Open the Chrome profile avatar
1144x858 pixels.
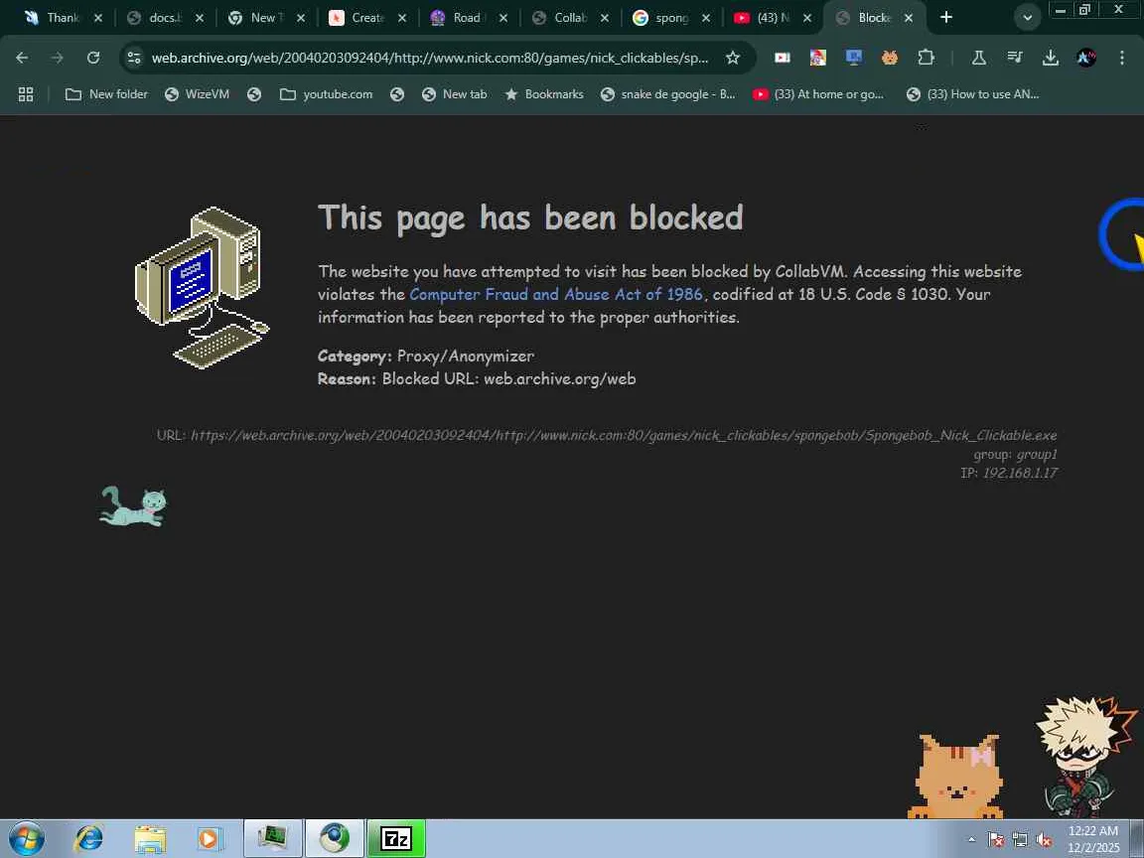(1085, 58)
